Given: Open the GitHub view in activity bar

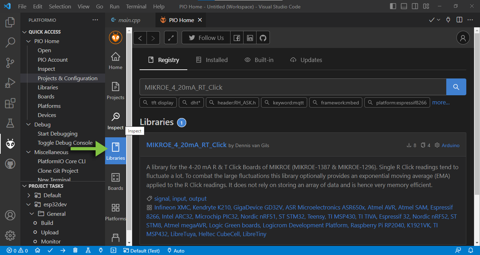Looking at the screenshot, I should point(10,164).
